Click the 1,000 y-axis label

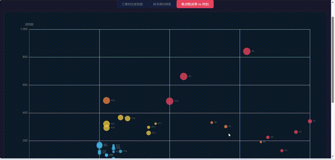pyautogui.click(x=24, y=29)
